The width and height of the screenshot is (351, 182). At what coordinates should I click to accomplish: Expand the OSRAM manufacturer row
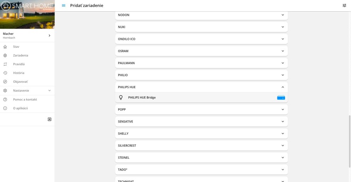[x=201, y=51]
